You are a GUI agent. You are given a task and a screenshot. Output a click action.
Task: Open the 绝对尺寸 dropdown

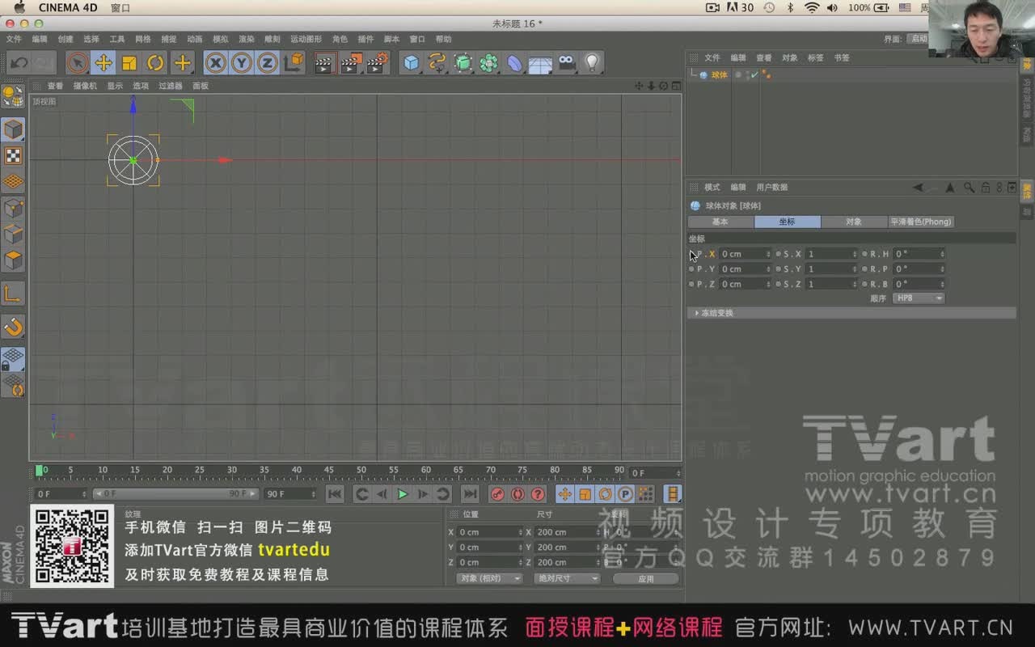566,578
